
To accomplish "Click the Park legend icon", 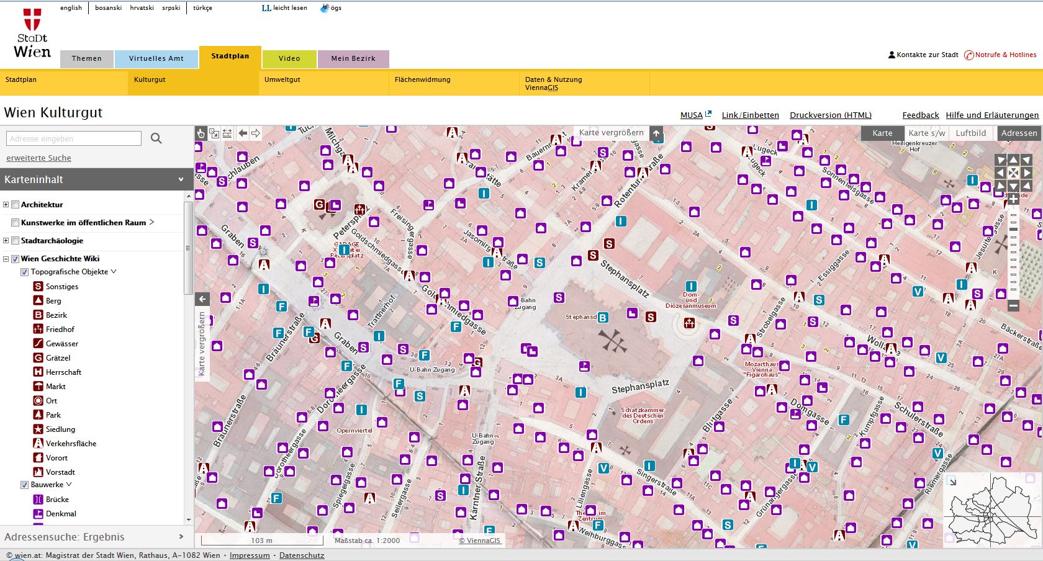I will click(x=38, y=415).
